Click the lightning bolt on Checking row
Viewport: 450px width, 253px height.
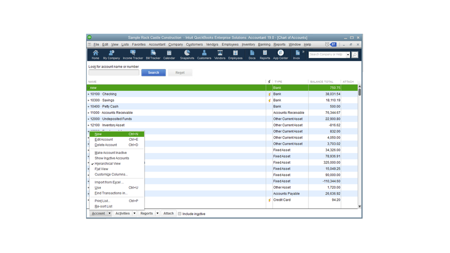269,94
